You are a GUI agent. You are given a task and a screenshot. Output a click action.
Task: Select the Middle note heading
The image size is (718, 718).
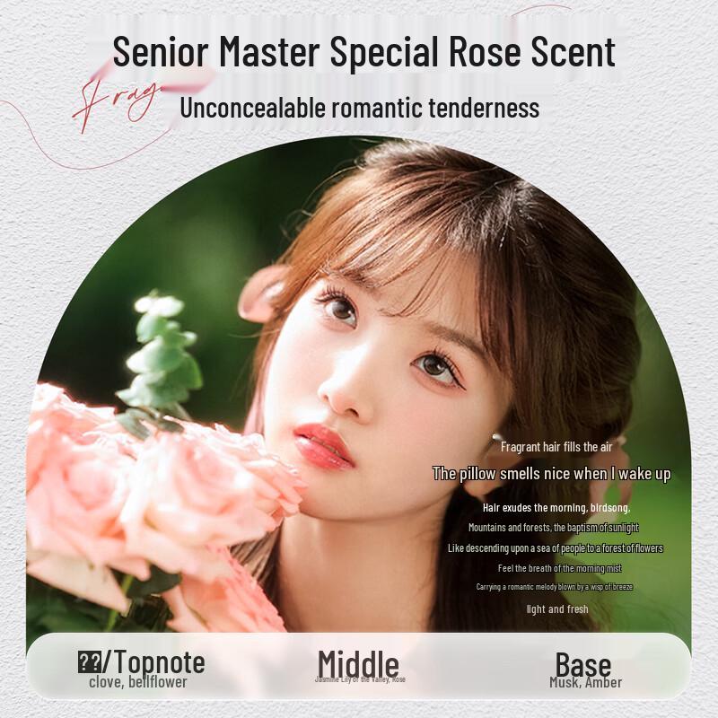tap(358, 663)
